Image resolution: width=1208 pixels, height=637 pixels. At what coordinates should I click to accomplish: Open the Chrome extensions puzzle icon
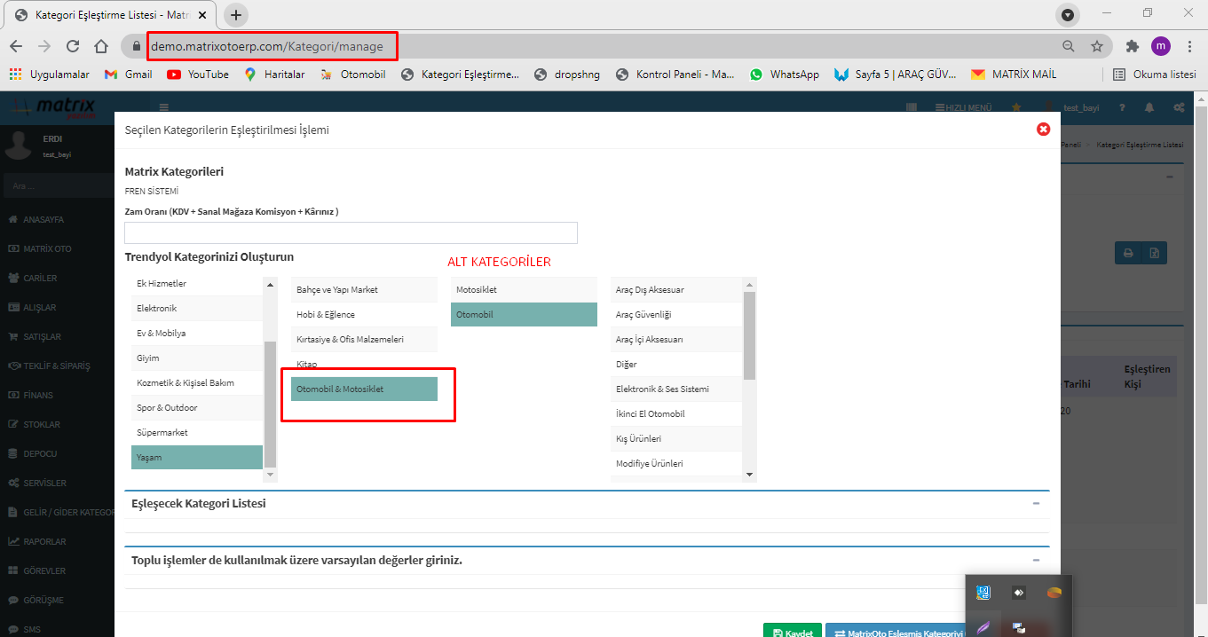tap(1132, 46)
